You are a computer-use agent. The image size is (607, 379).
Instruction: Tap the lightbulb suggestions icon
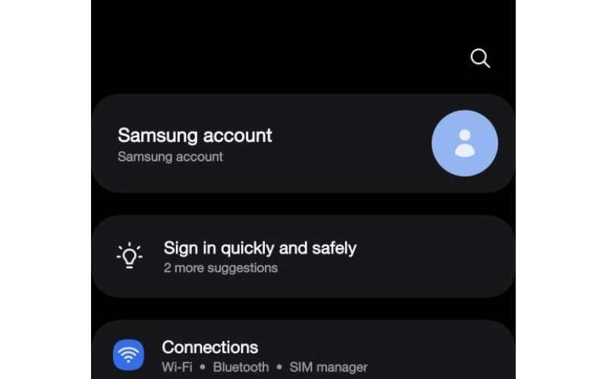coord(129,255)
